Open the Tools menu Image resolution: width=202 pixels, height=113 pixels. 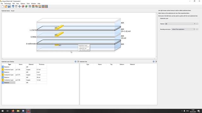click(x=28, y=3)
